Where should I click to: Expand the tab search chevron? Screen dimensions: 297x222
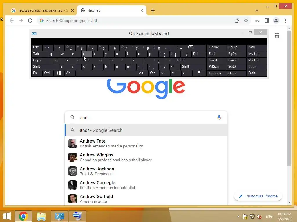(x=257, y=10)
